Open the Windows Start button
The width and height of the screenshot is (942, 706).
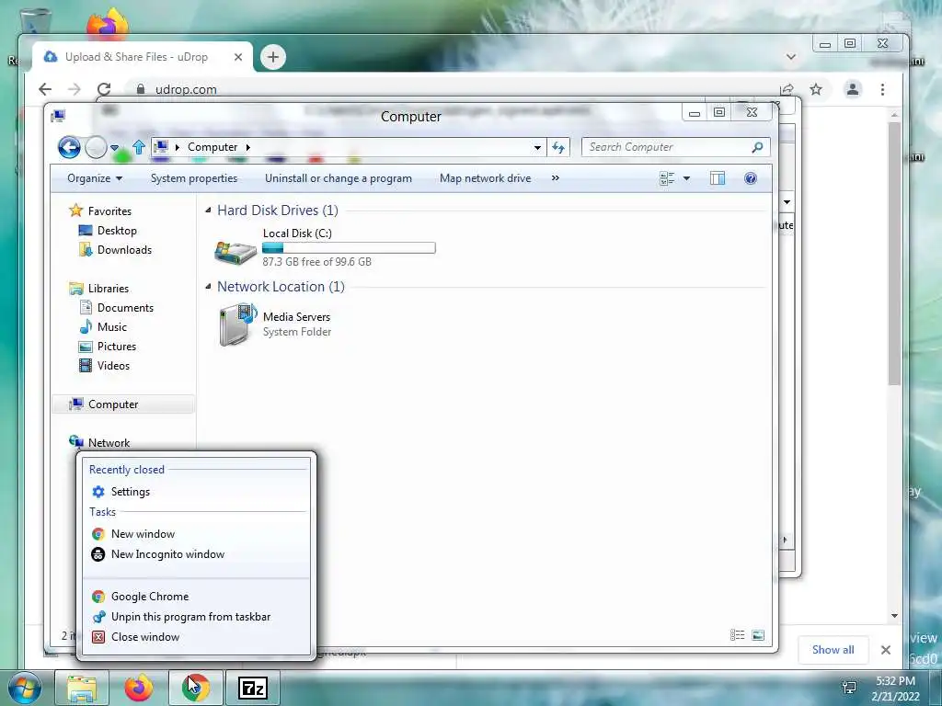[24, 688]
